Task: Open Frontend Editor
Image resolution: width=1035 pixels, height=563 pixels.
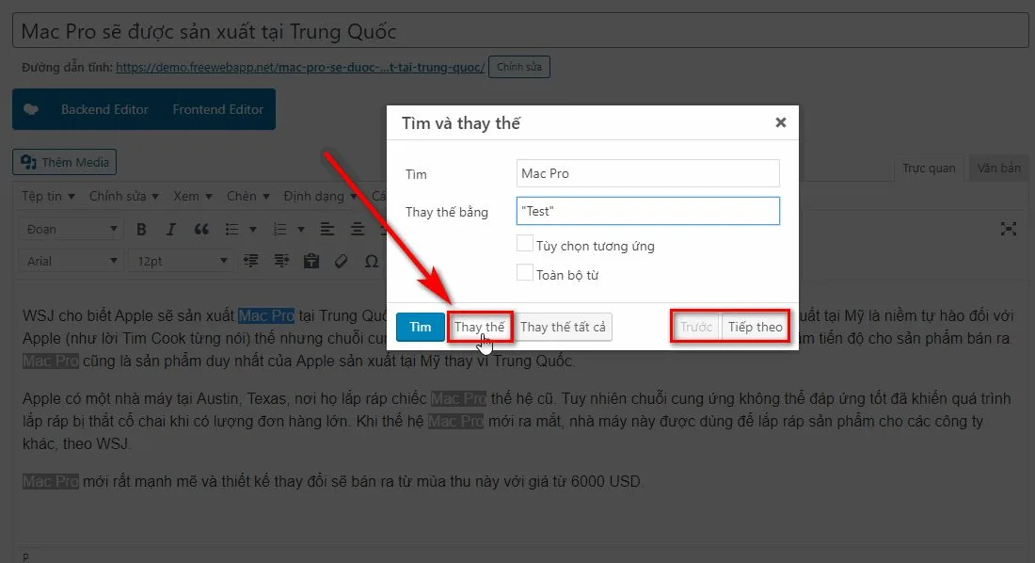Action: point(218,110)
